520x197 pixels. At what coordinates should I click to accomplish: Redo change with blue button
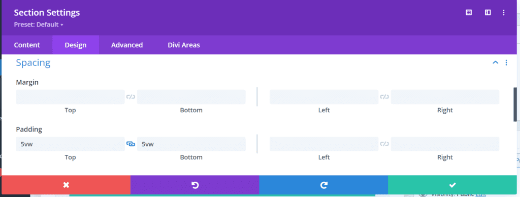point(323,185)
